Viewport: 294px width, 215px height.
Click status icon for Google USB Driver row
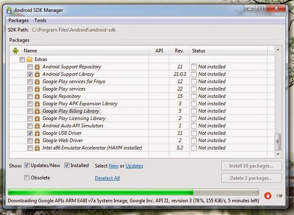[194, 133]
